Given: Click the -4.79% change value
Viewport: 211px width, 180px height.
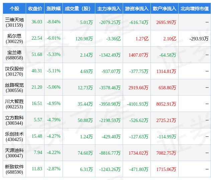Looking at the screenshot, I should pyautogui.click(x=54, y=120).
